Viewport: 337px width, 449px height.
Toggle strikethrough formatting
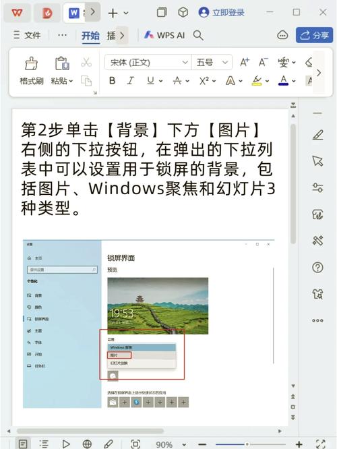click(x=177, y=81)
